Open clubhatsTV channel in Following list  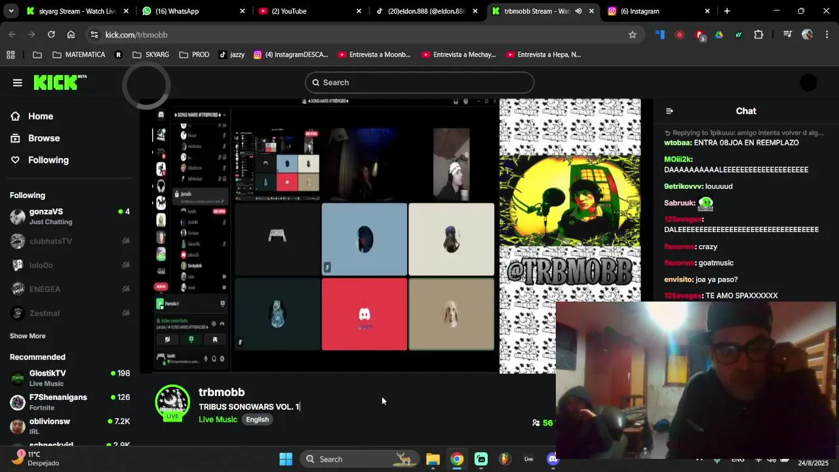click(69, 241)
